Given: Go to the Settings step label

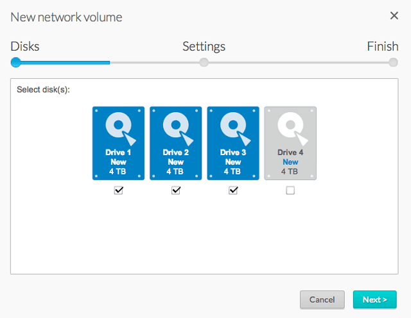Looking at the screenshot, I should click(204, 47).
